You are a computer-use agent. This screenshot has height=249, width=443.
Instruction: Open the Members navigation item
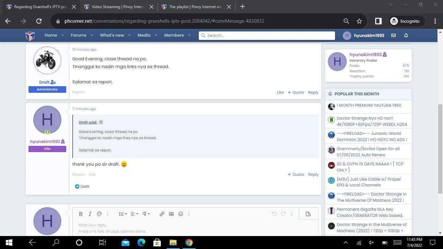tap(174, 35)
